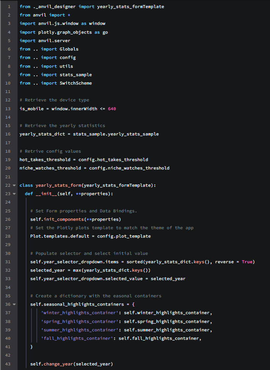The width and height of the screenshot is (270, 370).
Task: Collapse the seasonal_highlights_containers dictionary fold arrow
Action: tap(14, 305)
